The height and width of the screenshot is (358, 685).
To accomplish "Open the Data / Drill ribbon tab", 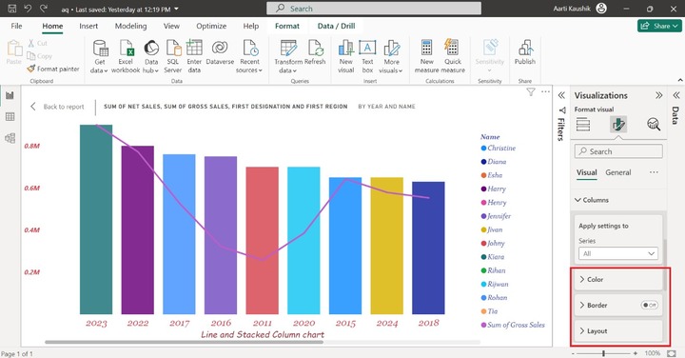I will tap(336, 26).
